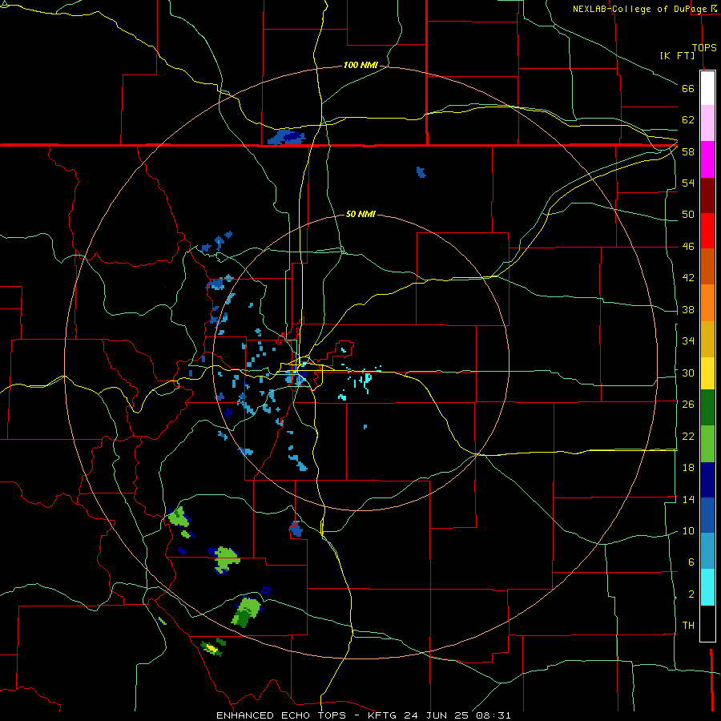Viewport: 721px width, 721px height.
Task: Click the 18 value on the legend
Action: (688, 468)
